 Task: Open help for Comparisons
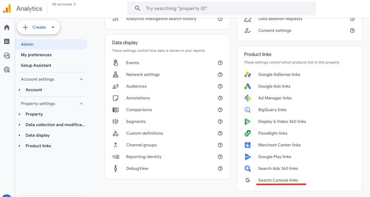(x=220, y=110)
